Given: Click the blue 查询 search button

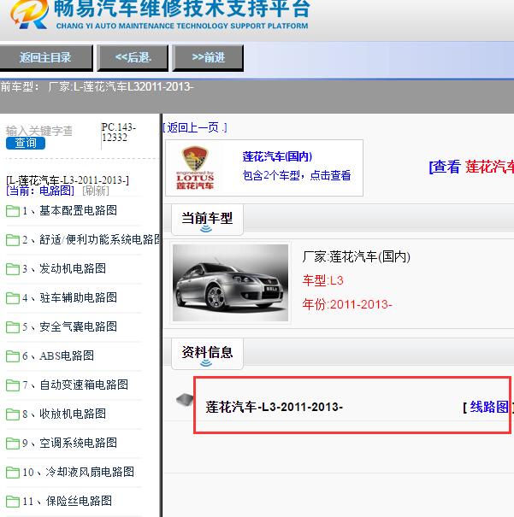Looking at the screenshot, I should [26, 143].
